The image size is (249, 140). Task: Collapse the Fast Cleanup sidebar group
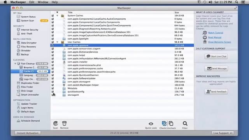(x=15, y=64)
